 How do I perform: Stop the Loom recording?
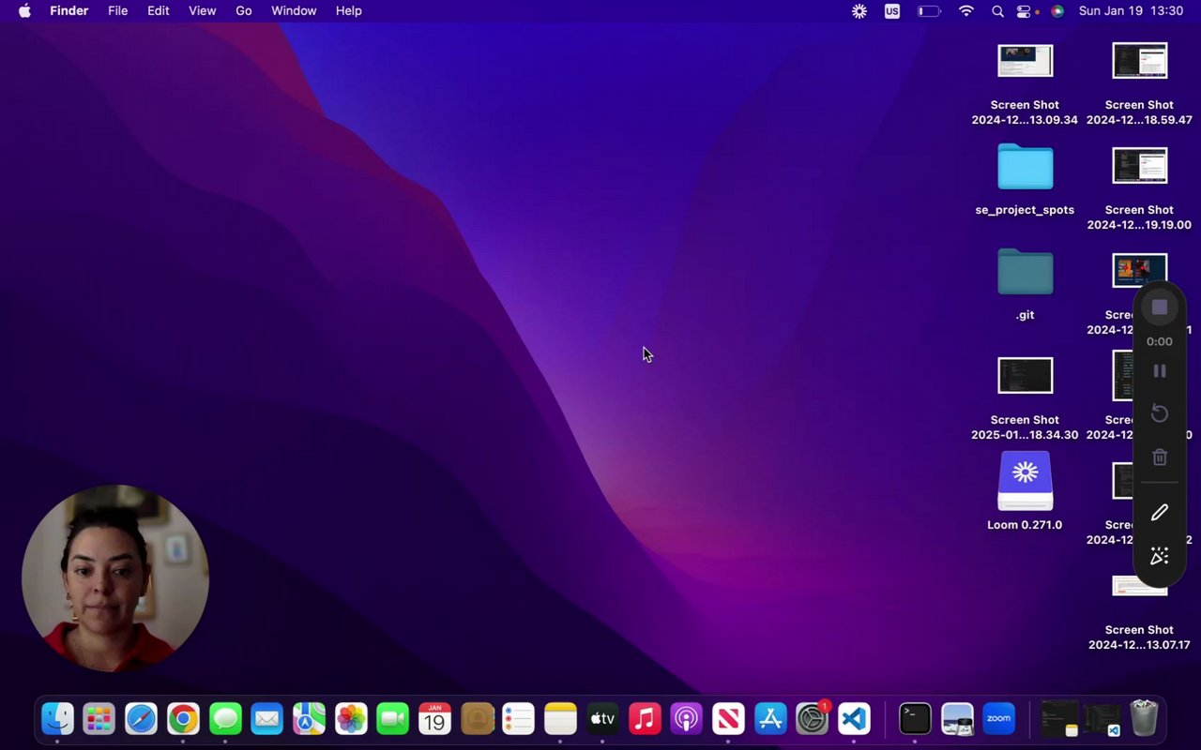tap(1160, 307)
